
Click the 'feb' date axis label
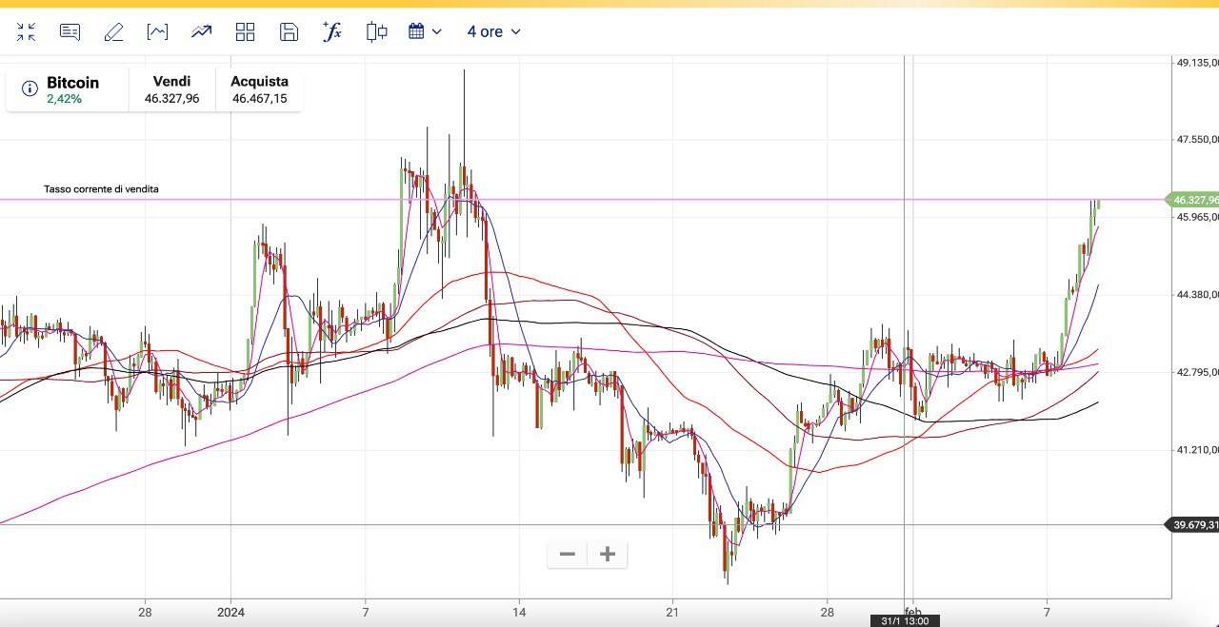(913, 611)
